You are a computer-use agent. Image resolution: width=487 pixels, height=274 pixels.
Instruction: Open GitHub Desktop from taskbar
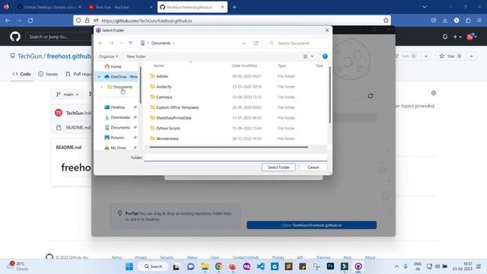click(358, 266)
